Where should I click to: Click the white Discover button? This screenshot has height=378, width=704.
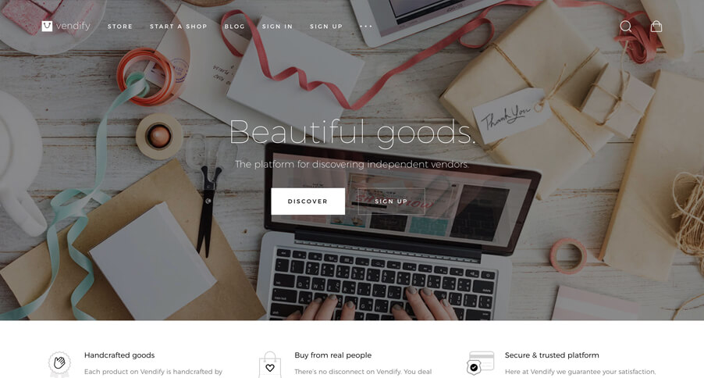pos(308,201)
